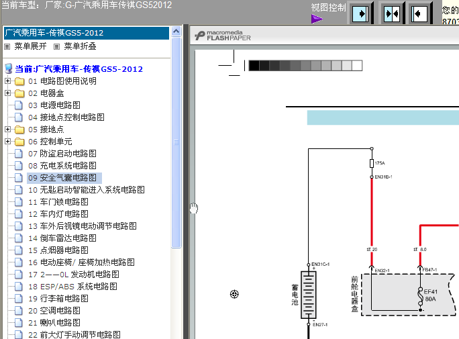The width and height of the screenshot is (459, 339).
Task: Click the 01 电路图使用说明 folder icon
Action: click(x=19, y=81)
